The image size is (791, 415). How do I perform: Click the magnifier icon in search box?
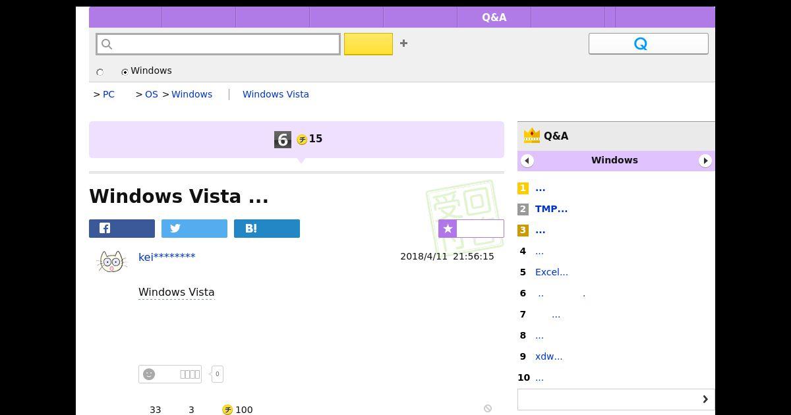[107, 44]
